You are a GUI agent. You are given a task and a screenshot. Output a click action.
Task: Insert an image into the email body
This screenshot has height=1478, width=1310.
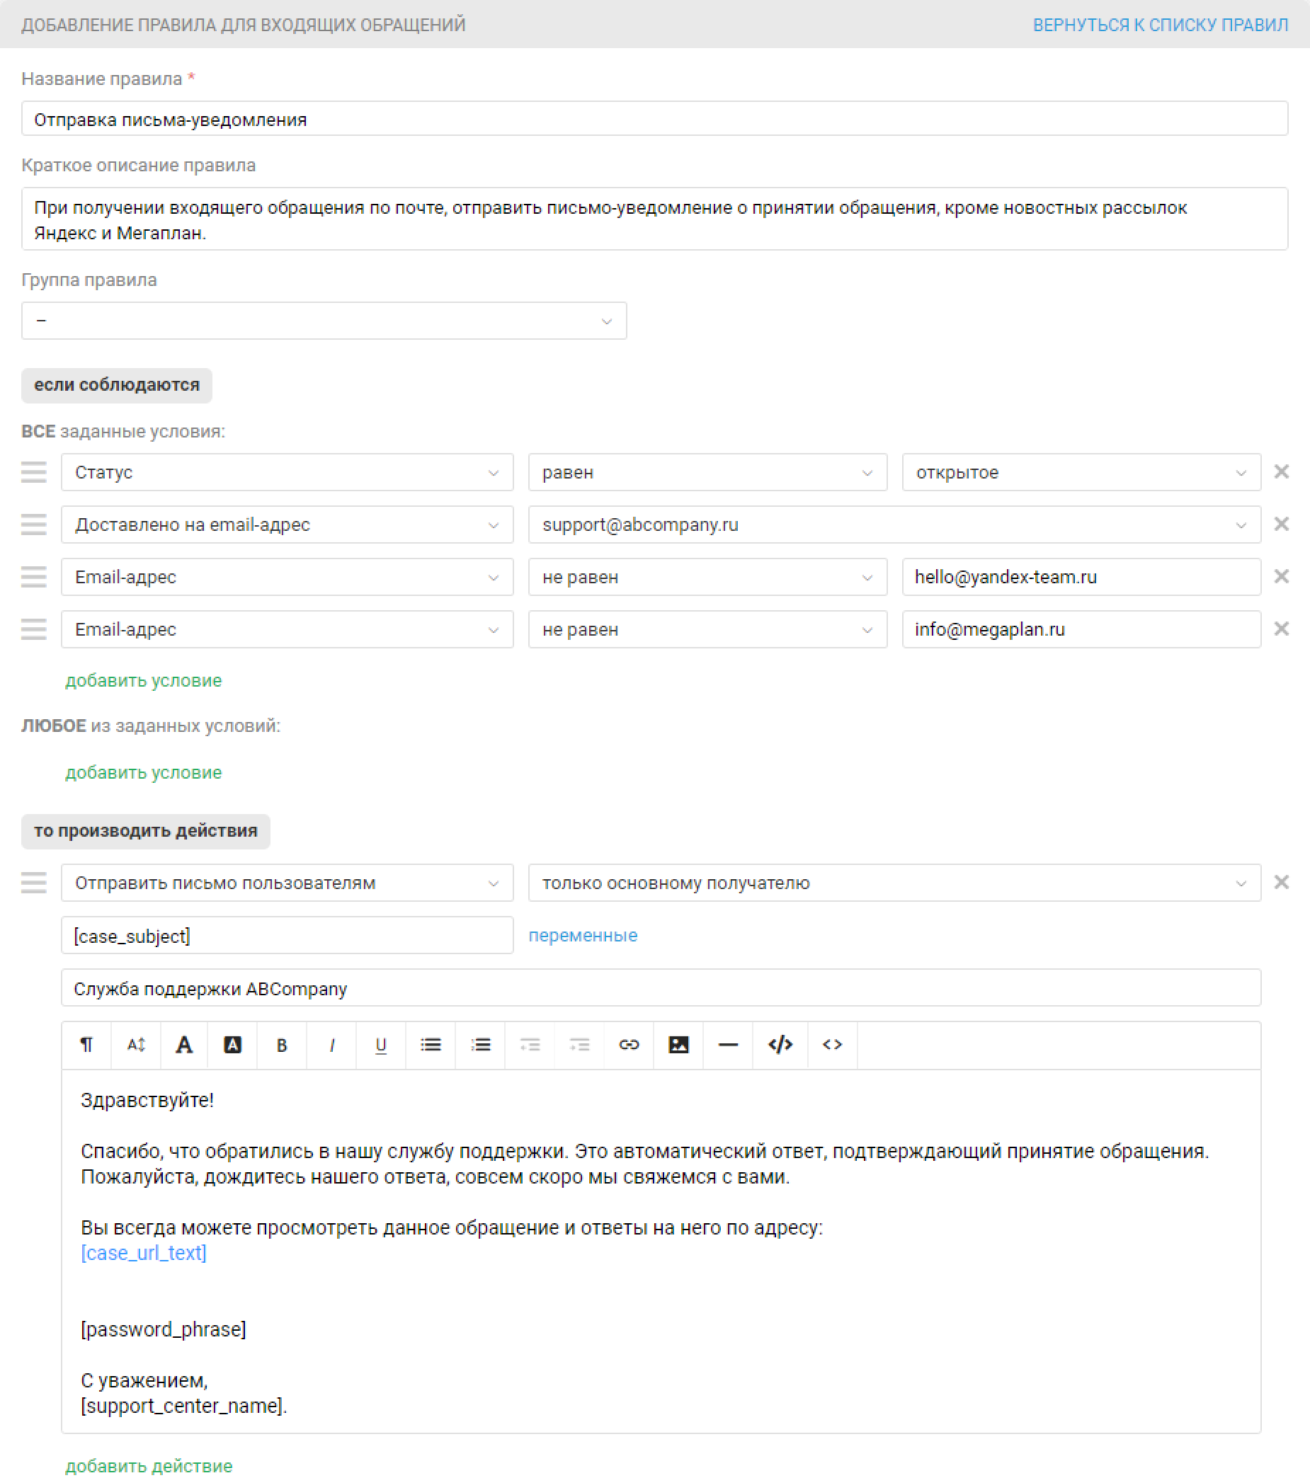[678, 1045]
